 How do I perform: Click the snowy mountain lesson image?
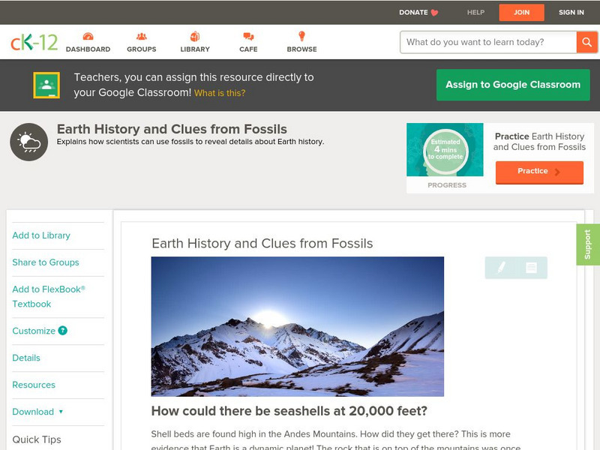pos(297,326)
